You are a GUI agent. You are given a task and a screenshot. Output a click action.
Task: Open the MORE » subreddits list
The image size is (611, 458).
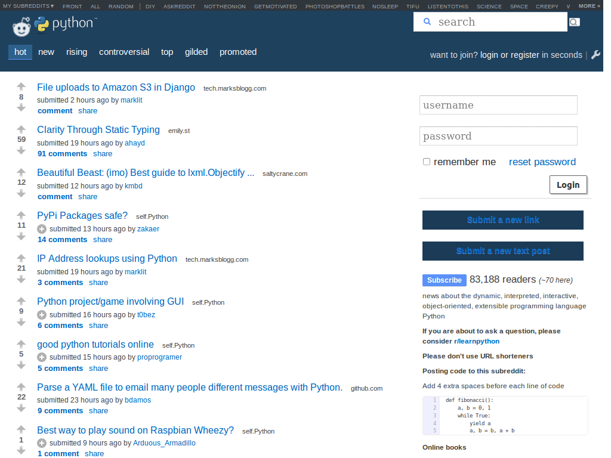point(589,6)
